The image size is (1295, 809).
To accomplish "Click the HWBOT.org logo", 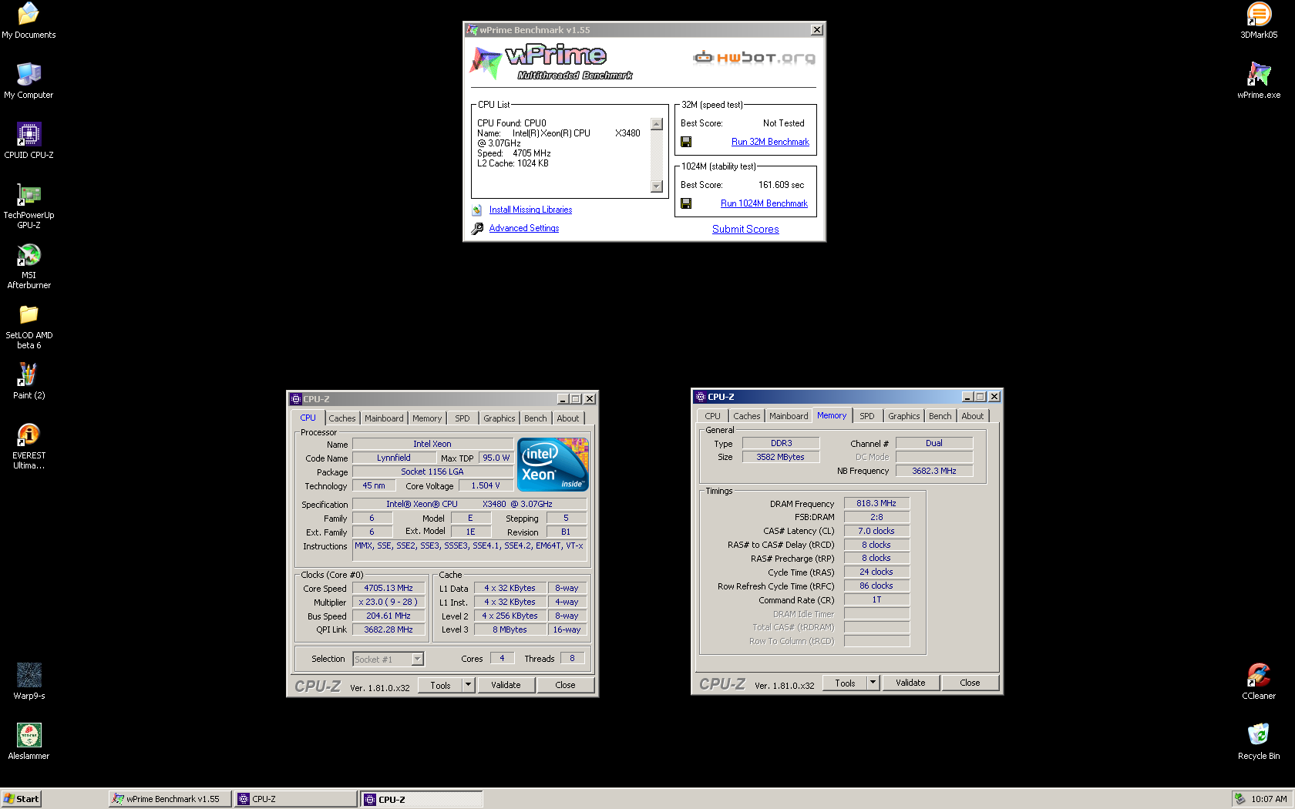I will [754, 58].
